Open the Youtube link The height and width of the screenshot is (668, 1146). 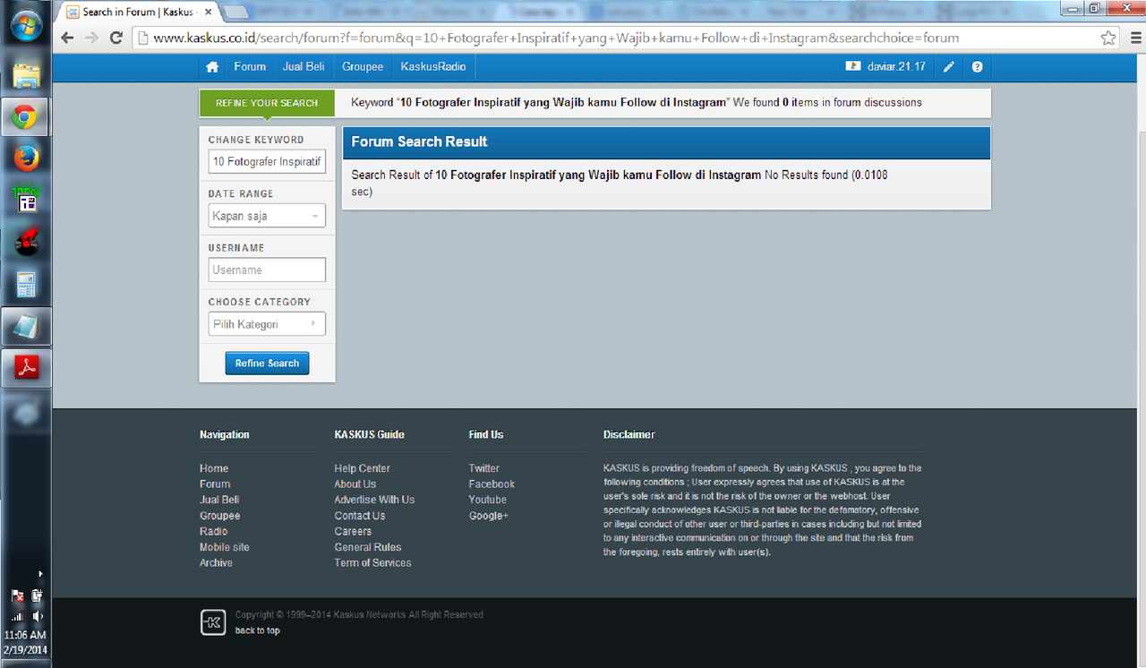[x=488, y=500]
